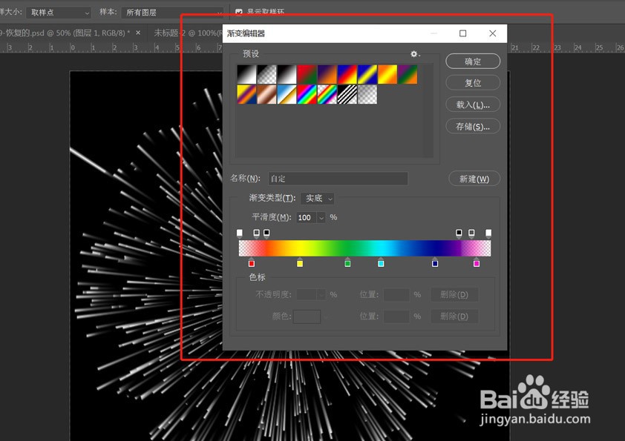The image size is (625, 441).
Task: Choose the red-to-green gradient preset
Action: pos(307,74)
